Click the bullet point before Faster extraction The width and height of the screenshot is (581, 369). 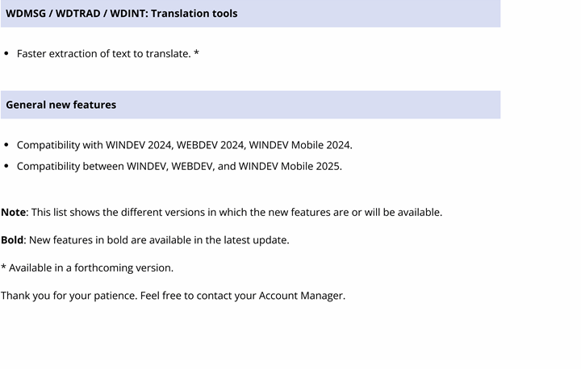tap(6, 54)
